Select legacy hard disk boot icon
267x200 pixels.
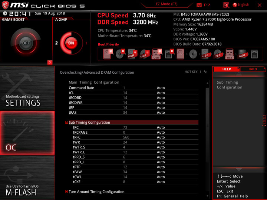tap(180, 54)
